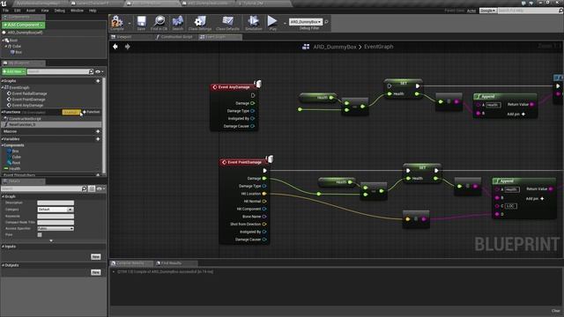
Task: Collapse the Graphs section
Action: [x=3, y=81]
